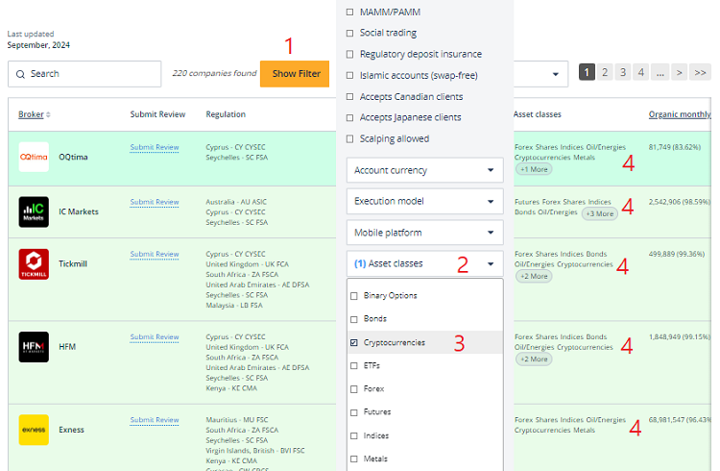This screenshot has height=471, width=720.
Task: Go to results page 4
Action: click(x=641, y=72)
